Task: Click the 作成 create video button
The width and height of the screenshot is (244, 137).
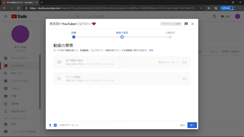Action: tap(225, 16)
